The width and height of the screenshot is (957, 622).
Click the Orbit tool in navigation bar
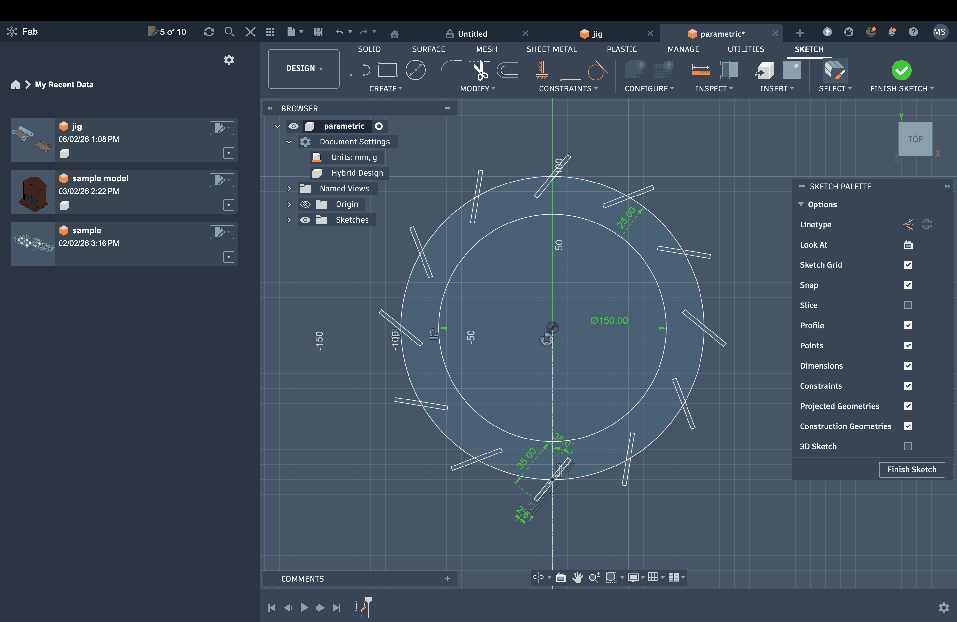pos(538,577)
